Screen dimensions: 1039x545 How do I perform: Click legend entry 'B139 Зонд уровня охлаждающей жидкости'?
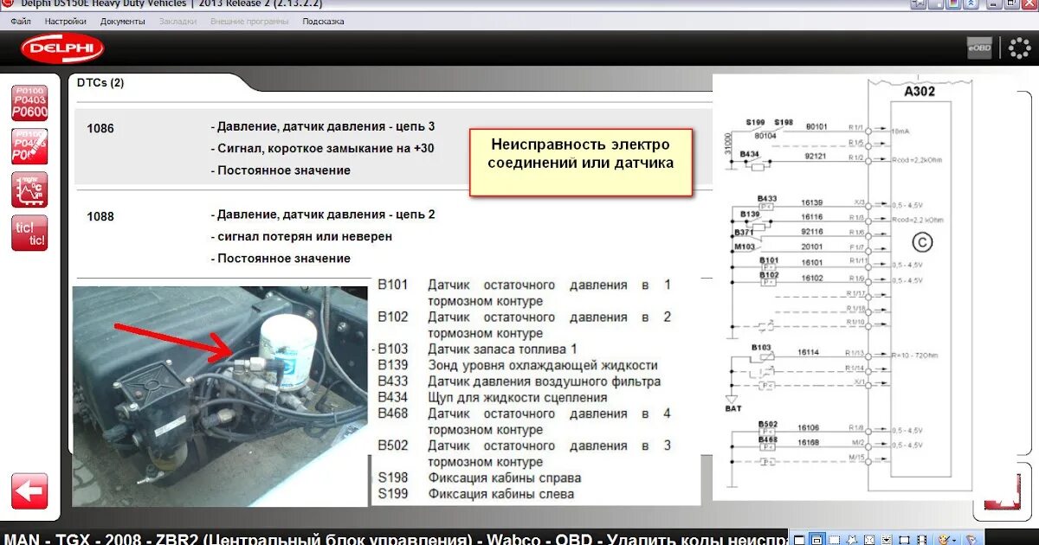pos(518,365)
